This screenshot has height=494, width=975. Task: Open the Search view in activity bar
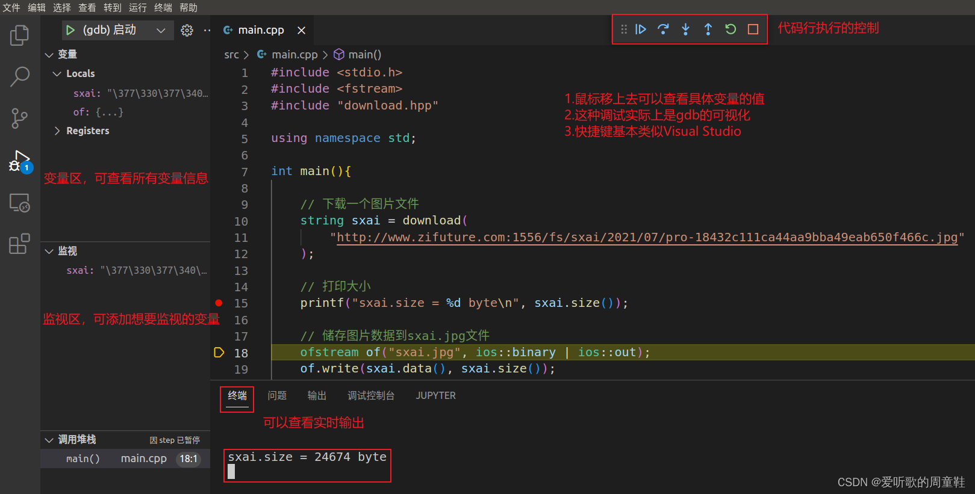(x=19, y=76)
